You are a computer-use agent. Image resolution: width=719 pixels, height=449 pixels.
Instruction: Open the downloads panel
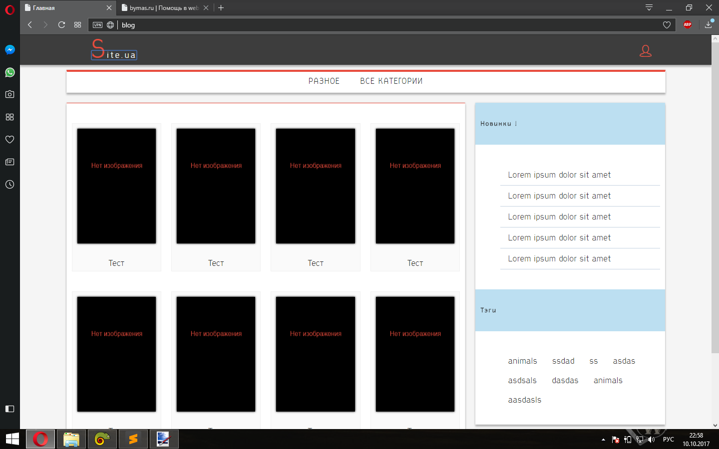pyautogui.click(x=709, y=24)
